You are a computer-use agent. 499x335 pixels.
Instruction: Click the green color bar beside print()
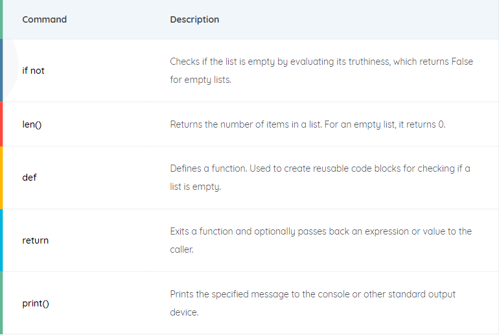(1, 303)
